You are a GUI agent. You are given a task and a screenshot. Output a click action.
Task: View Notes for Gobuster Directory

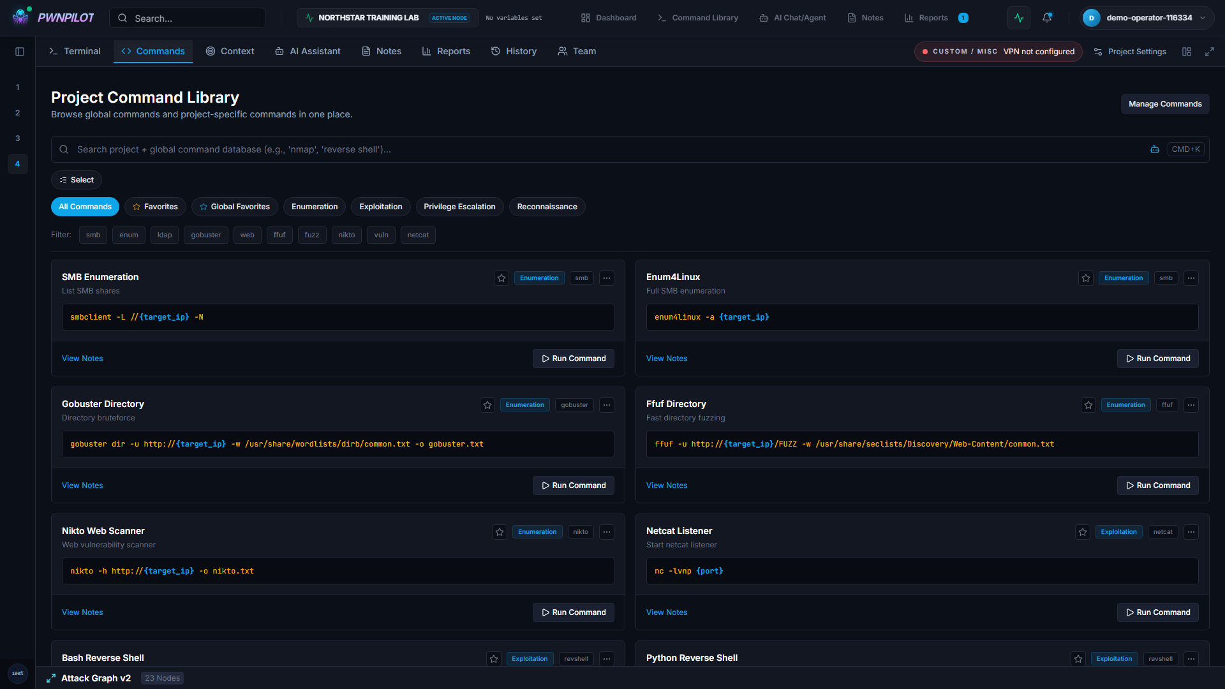[x=82, y=485]
